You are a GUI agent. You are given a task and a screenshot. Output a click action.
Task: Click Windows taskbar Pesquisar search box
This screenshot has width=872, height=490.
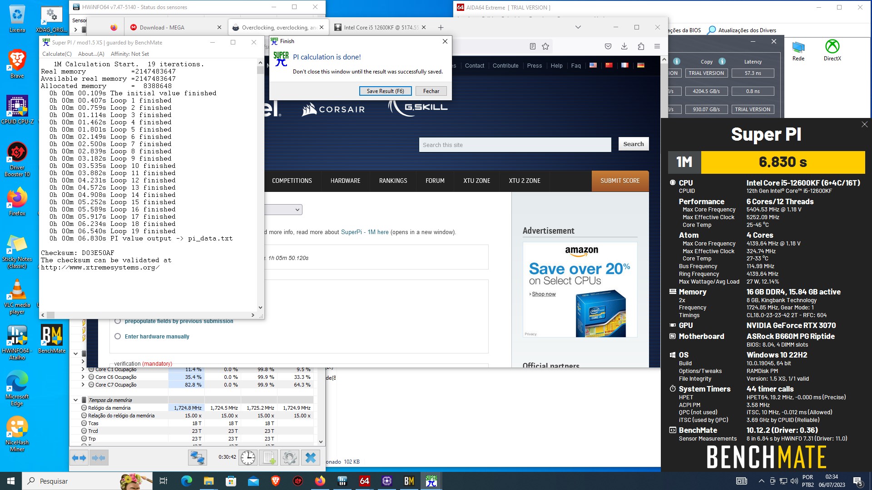click(x=87, y=481)
